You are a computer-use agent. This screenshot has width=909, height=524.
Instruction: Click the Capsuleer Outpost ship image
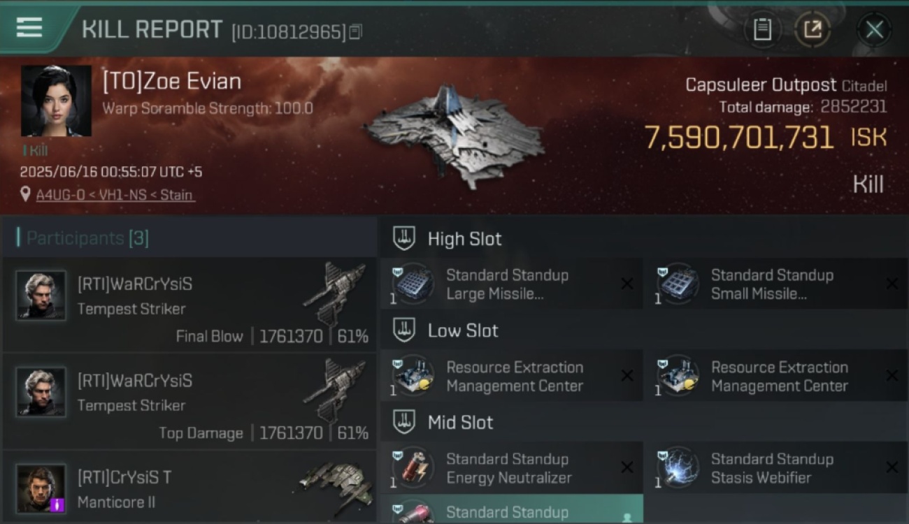(x=454, y=134)
